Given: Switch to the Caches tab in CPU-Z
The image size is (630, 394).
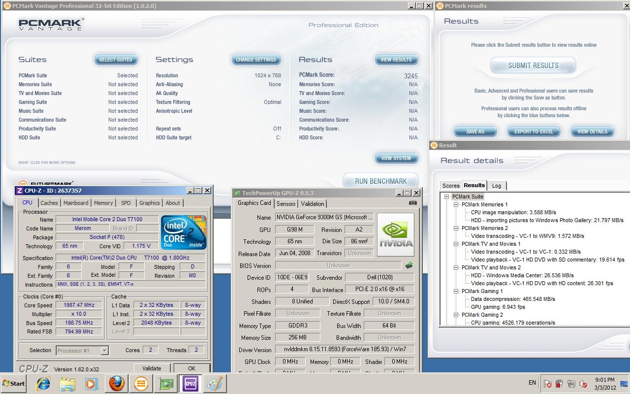Looking at the screenshot, I should click(49, 203).
